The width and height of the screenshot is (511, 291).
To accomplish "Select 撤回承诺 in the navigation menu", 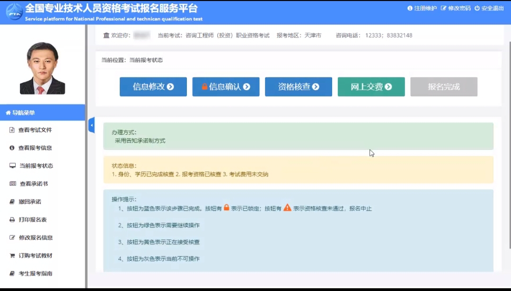I will [30, 202].
